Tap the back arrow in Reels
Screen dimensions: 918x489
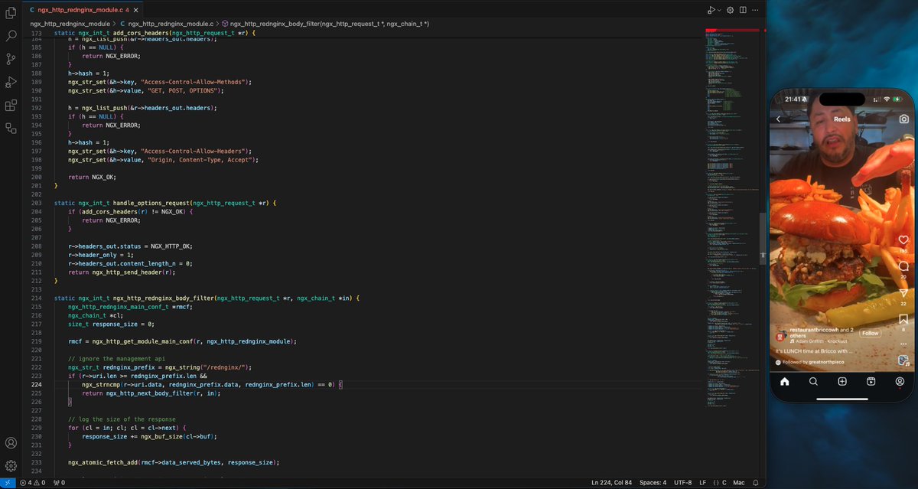779,119
